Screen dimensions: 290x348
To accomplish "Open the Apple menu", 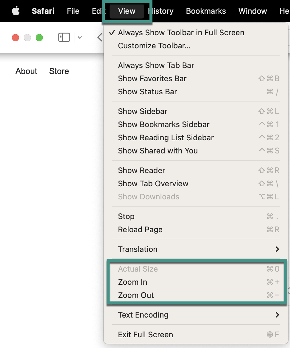I will coord(15,11).
